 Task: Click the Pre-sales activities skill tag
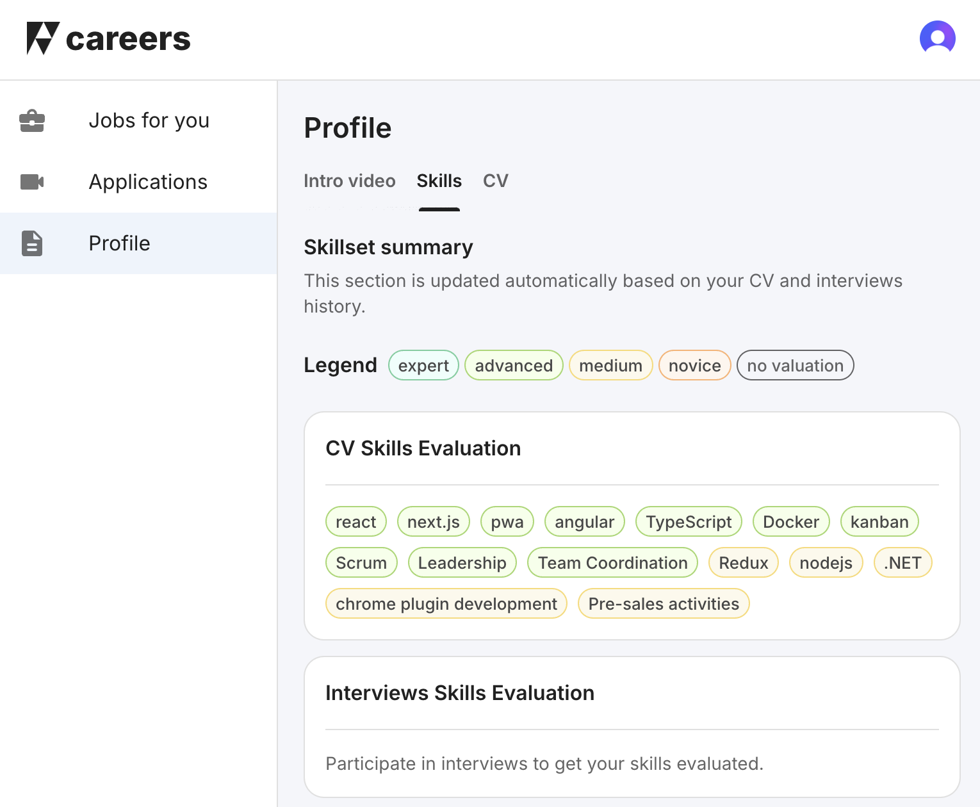pos(664,603)
